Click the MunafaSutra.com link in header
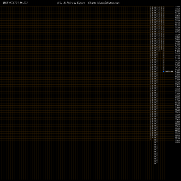Viewport: 181px width, 181px height. coord(108,3)
